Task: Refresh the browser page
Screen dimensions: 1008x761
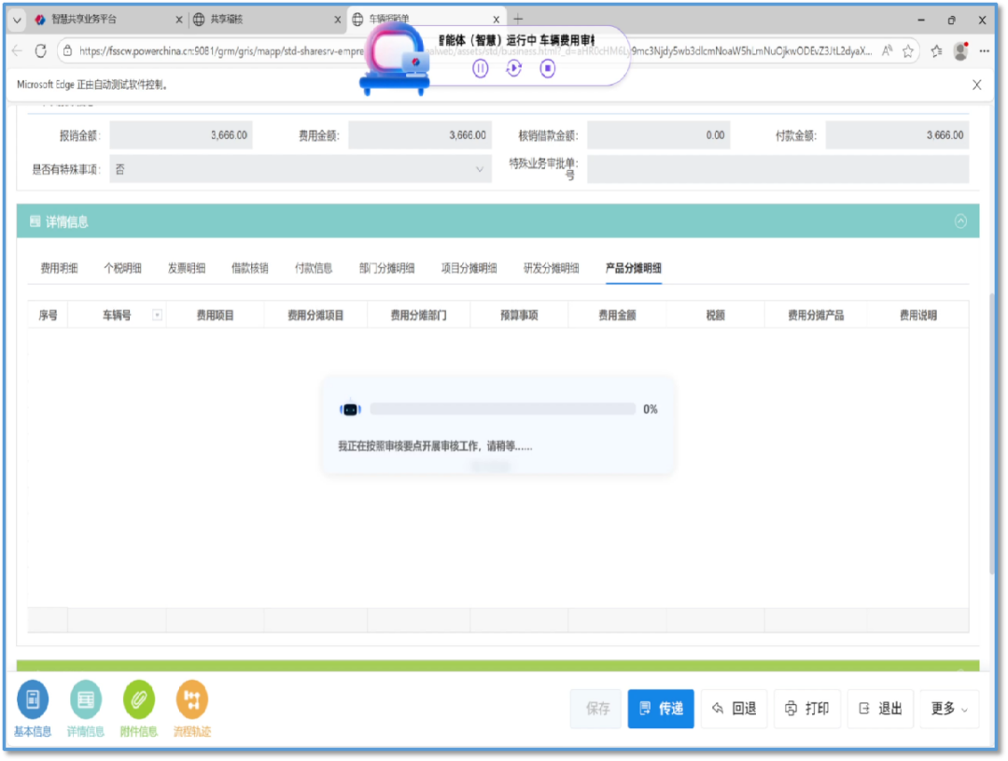Action: 40,50
